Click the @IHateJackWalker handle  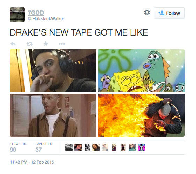coord(46,19)
